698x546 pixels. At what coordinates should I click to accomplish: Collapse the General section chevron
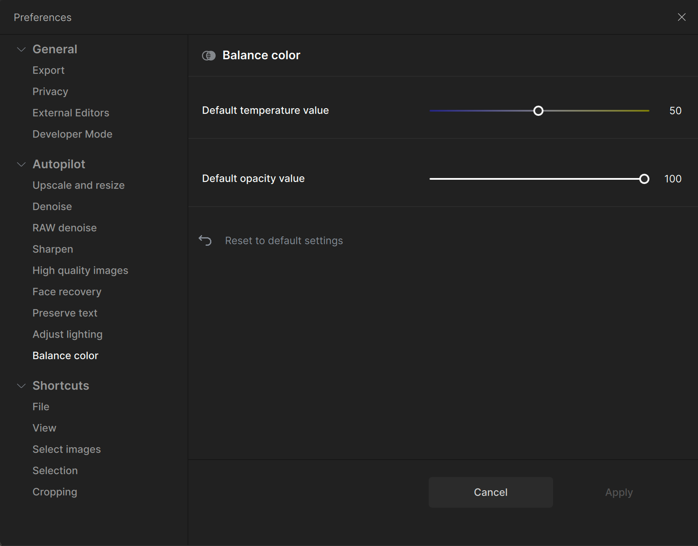pos(21,49)
